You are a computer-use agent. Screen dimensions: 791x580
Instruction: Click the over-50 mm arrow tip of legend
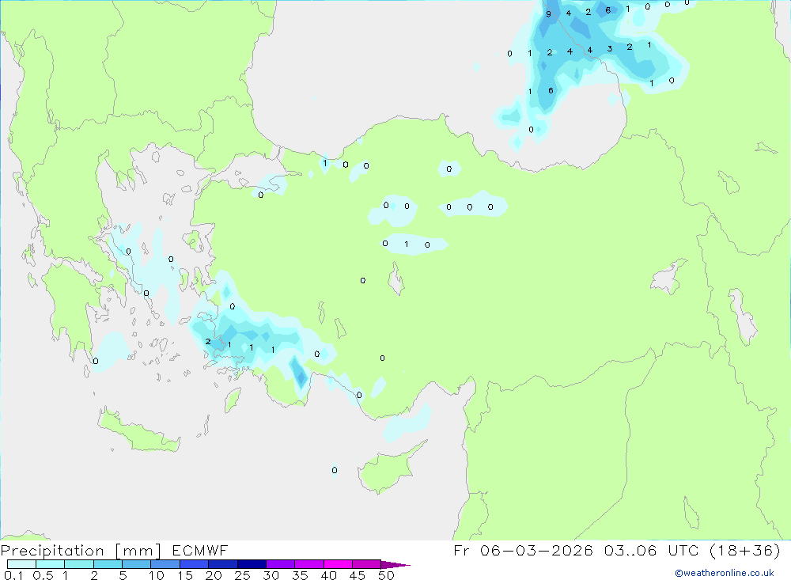395,565
